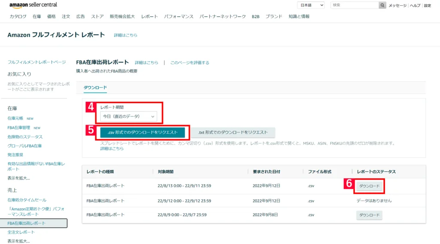Open 「Amazon定期おトク便」パフォーマンスレポート link
This screenshot has height=244, width=440.
click(36, 211)
